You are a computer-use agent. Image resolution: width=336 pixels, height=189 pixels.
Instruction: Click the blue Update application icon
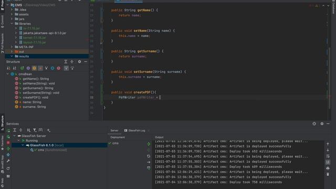point(8,155)
